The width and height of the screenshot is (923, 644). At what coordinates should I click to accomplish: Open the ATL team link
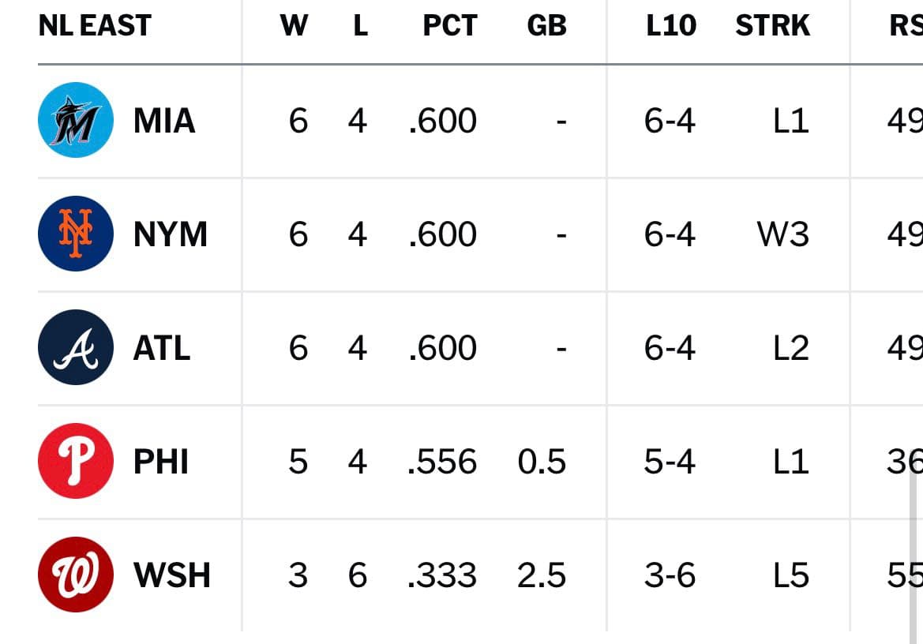click(162, 347)
